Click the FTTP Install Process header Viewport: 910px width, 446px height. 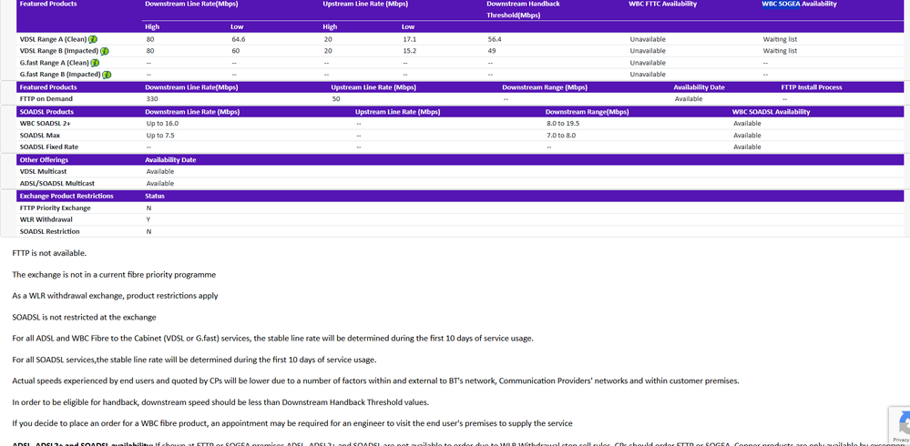[x=812, y=87]
